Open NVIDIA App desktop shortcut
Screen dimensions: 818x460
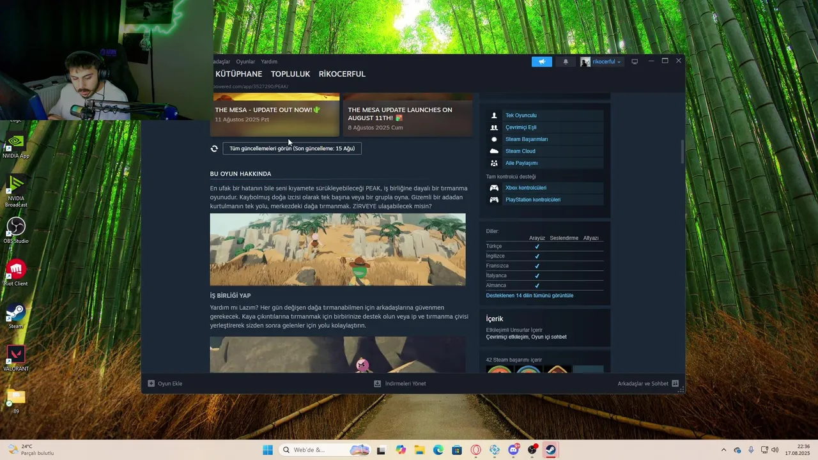pyautogui.click(x=16, y=146)
